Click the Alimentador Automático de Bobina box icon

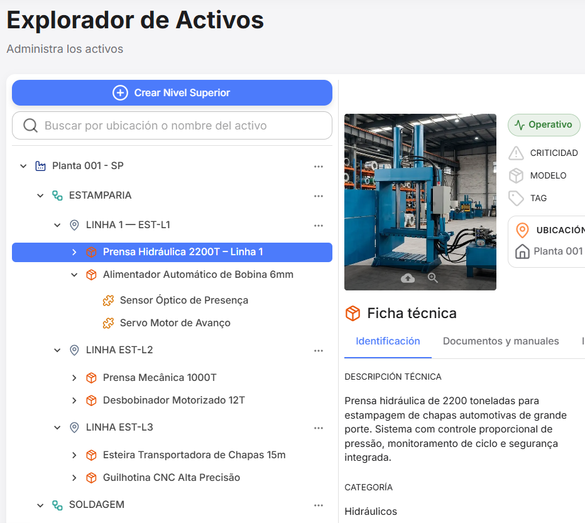[x=91, y=275]
